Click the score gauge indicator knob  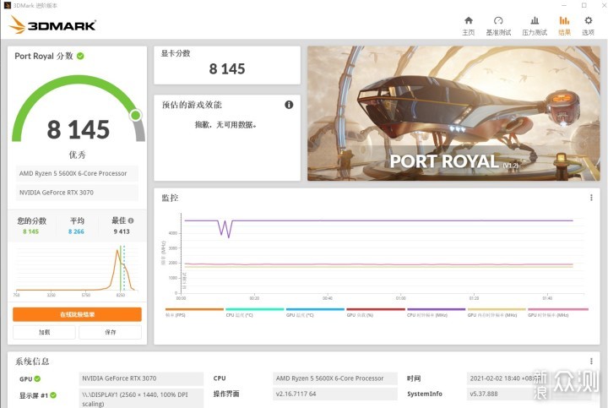coord(136,115)
